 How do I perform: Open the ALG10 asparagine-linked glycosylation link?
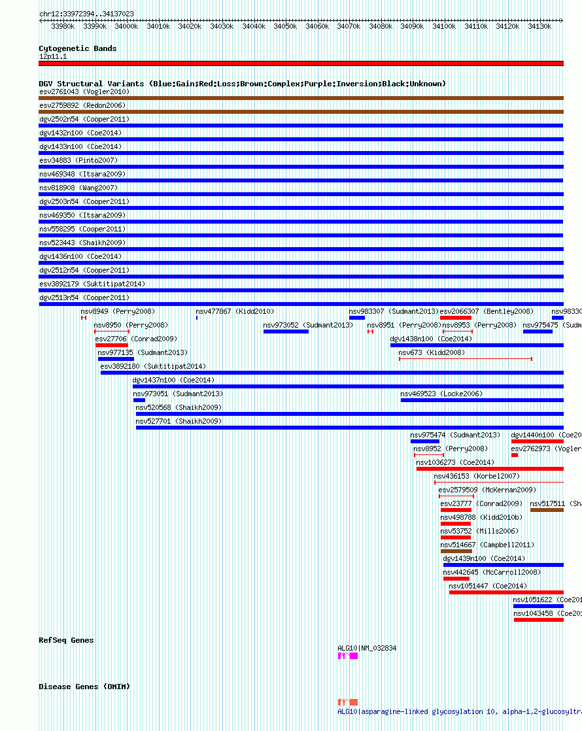[459, 712]
